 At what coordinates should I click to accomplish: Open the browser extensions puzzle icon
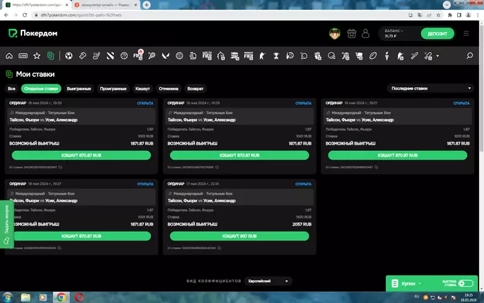point(449,15)
